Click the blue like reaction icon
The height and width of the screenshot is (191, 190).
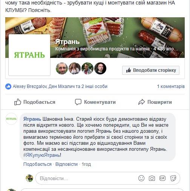click(8, 86)
